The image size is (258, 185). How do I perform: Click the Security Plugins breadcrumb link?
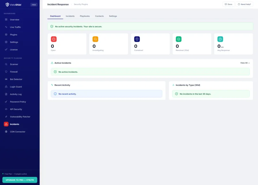click(x=81, y=4)
